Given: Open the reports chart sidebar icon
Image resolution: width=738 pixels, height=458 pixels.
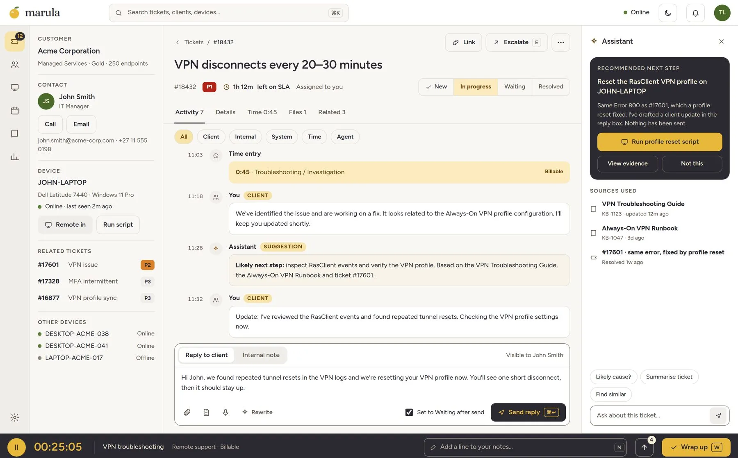Looking at the screenshot, I should click(x=15, y=157).
